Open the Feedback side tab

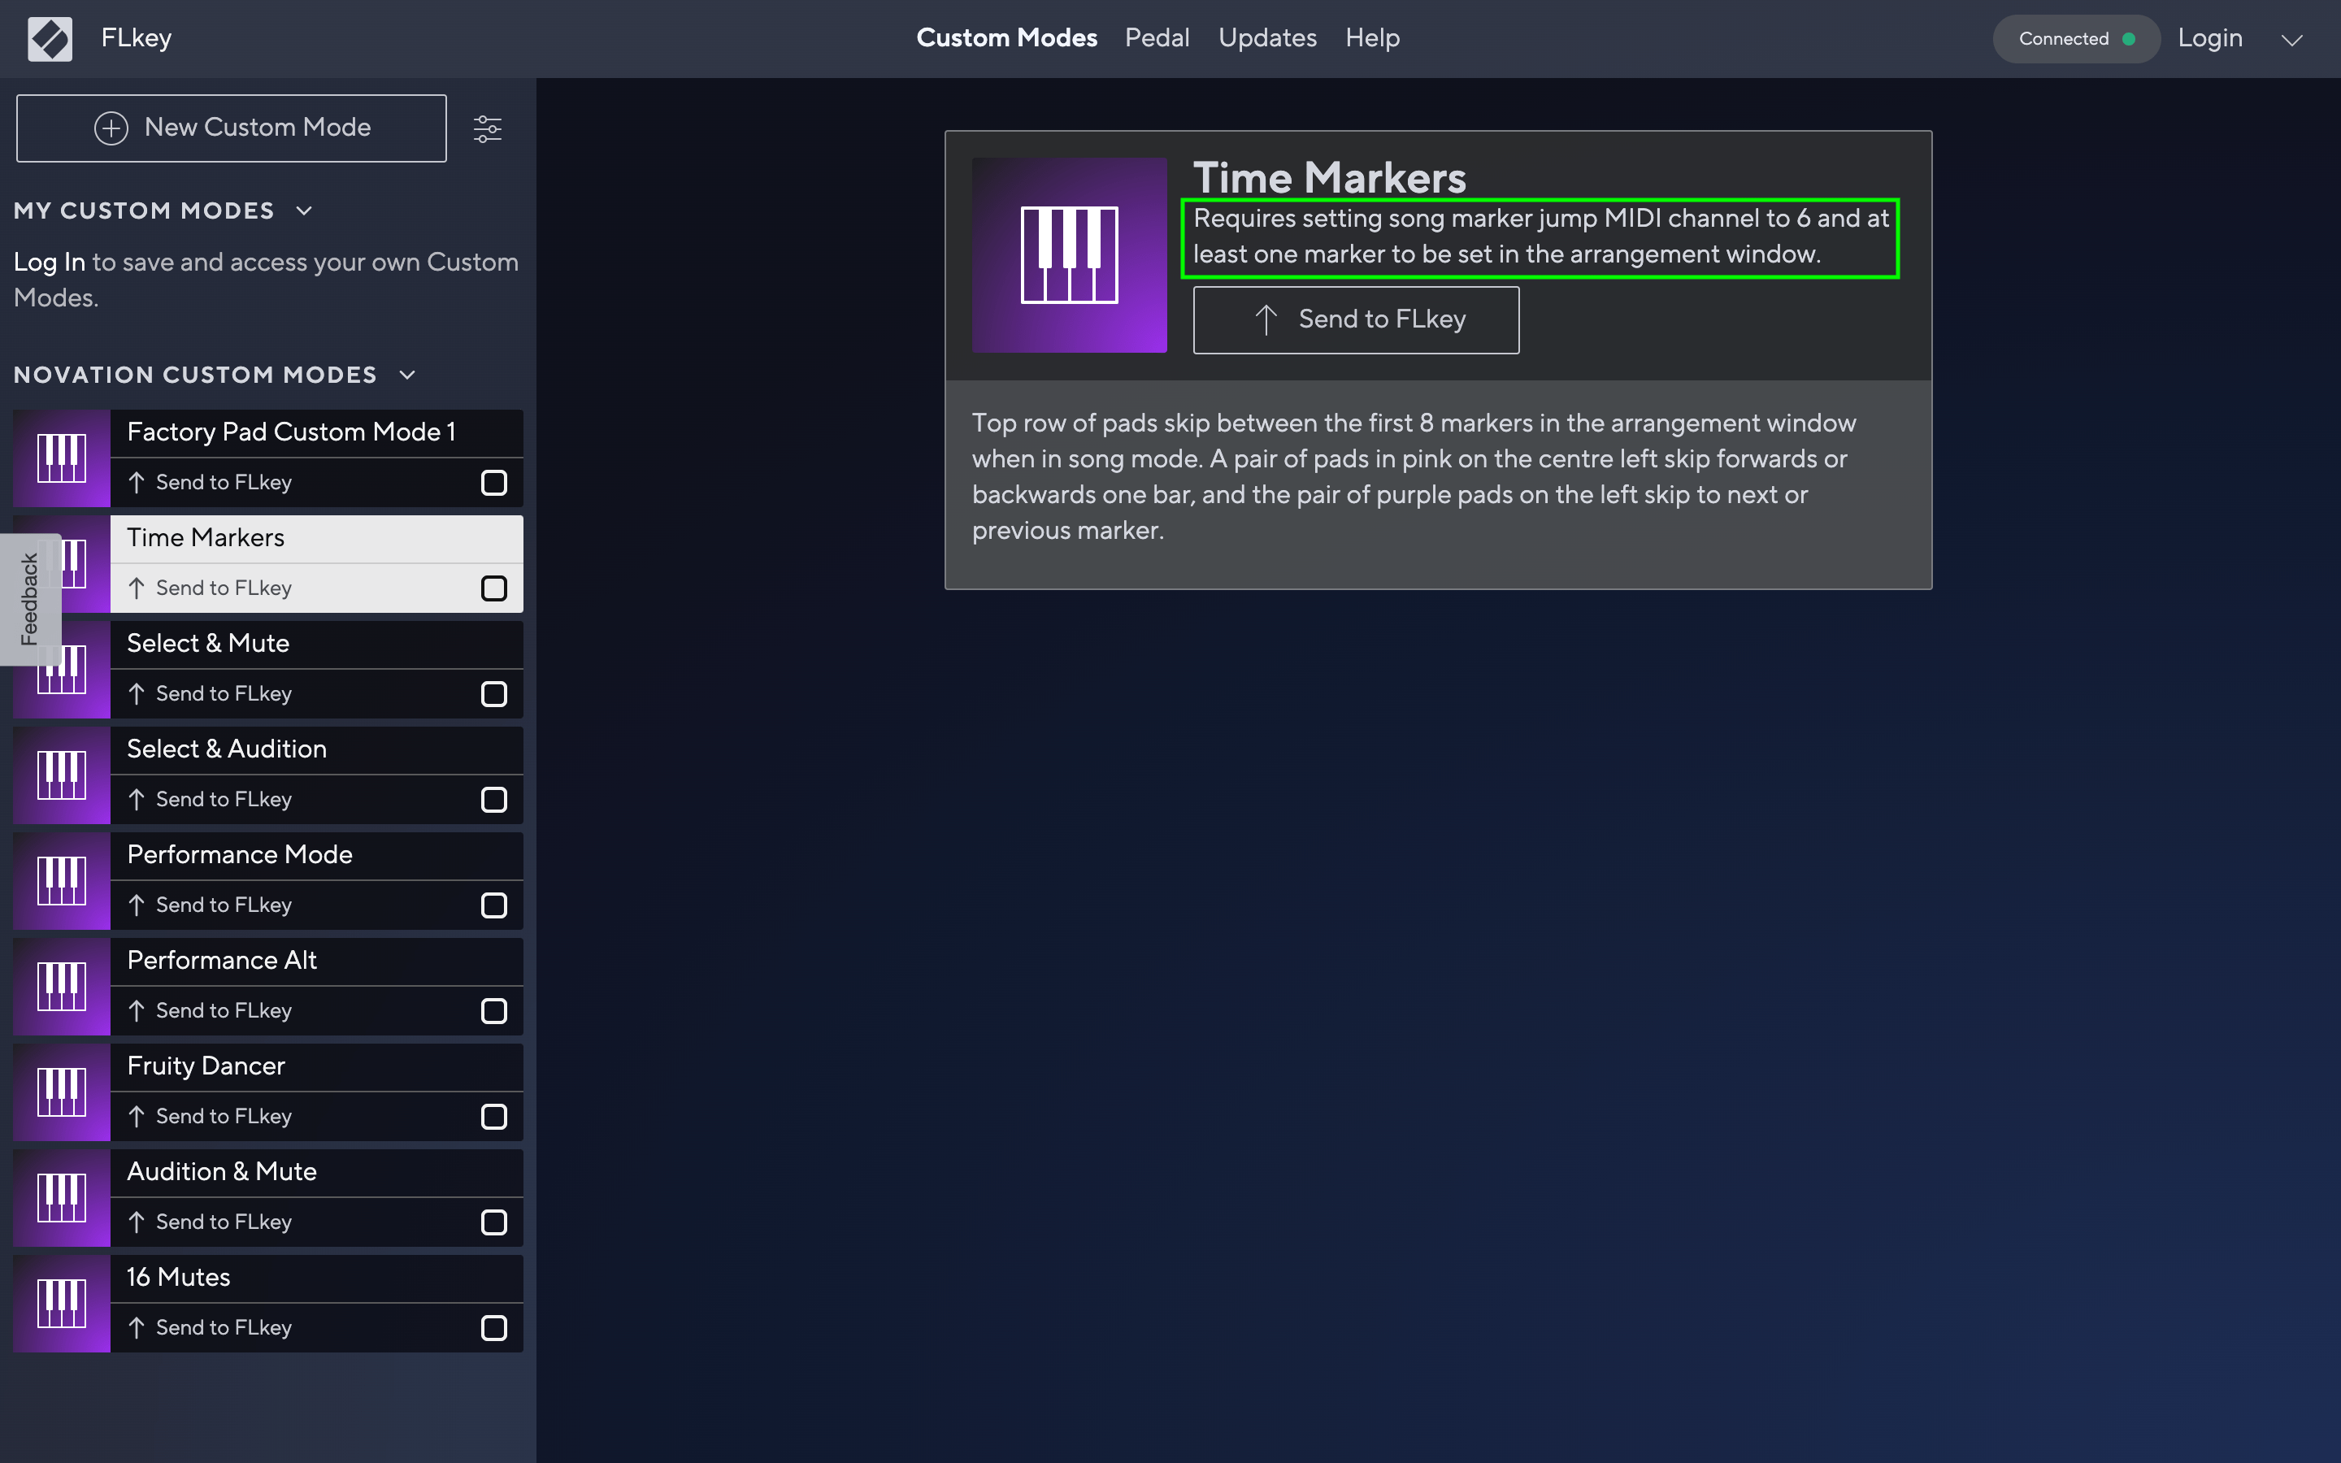click(x=30, y=599)
